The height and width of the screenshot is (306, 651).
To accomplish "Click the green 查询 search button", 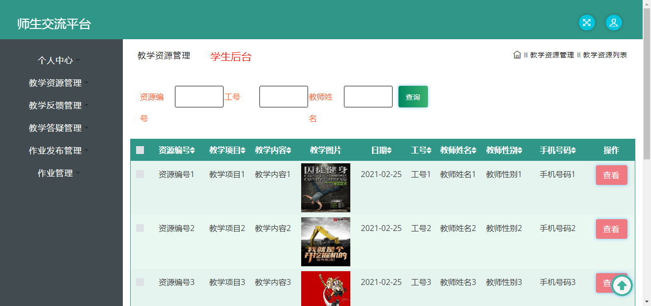I will [x=413, y=97].
